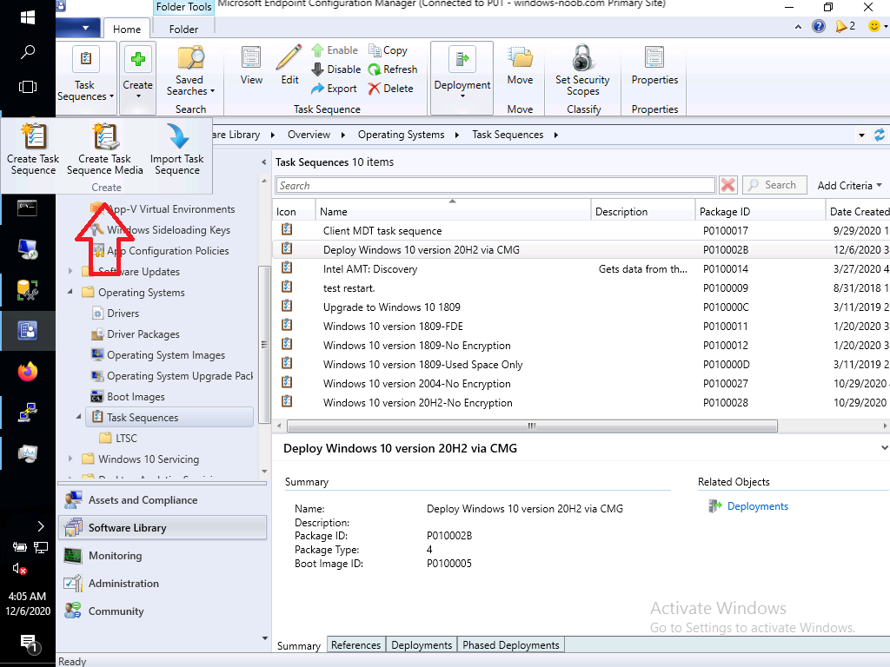Viewport: 890px width, 667px height.
Task: Open Assets and Compliance workspace
Action: pos(163,499)
